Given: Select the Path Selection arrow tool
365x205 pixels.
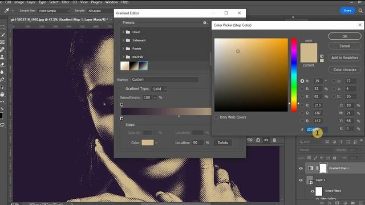Looking at the screenshot, I should click(2, 87).
